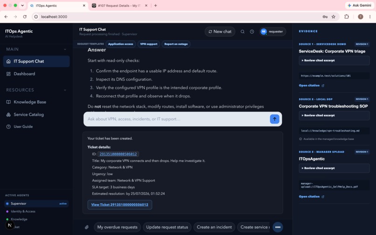This screenshot has width=376, height=235.
Task: Expand Corporate VPN SOP Review cited excerpt
Action: [334, 115]
